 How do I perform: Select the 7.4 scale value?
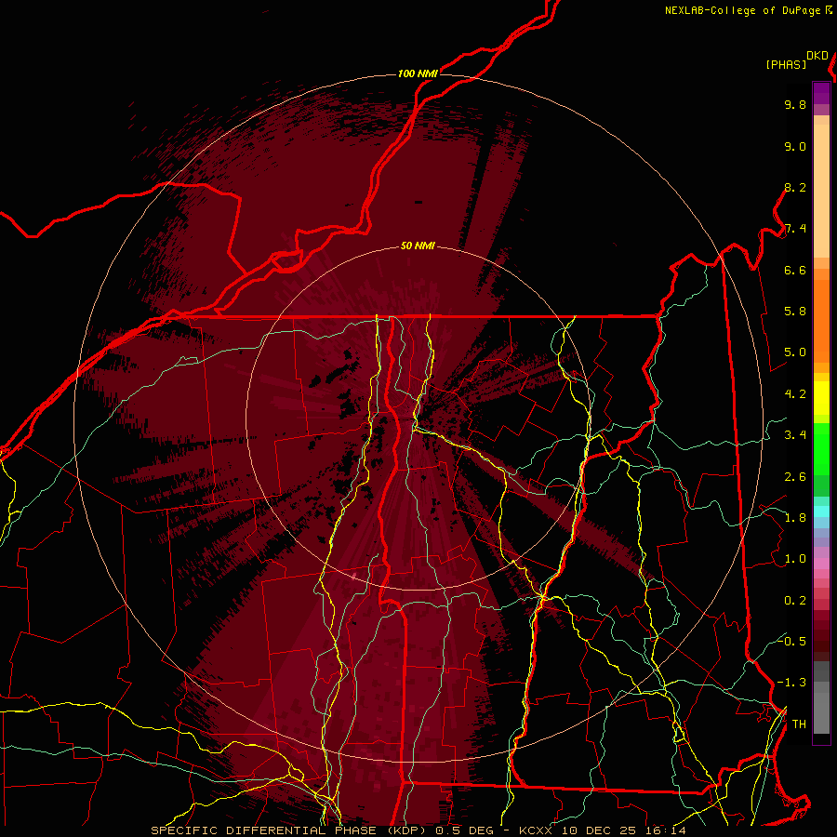[795, 229]
